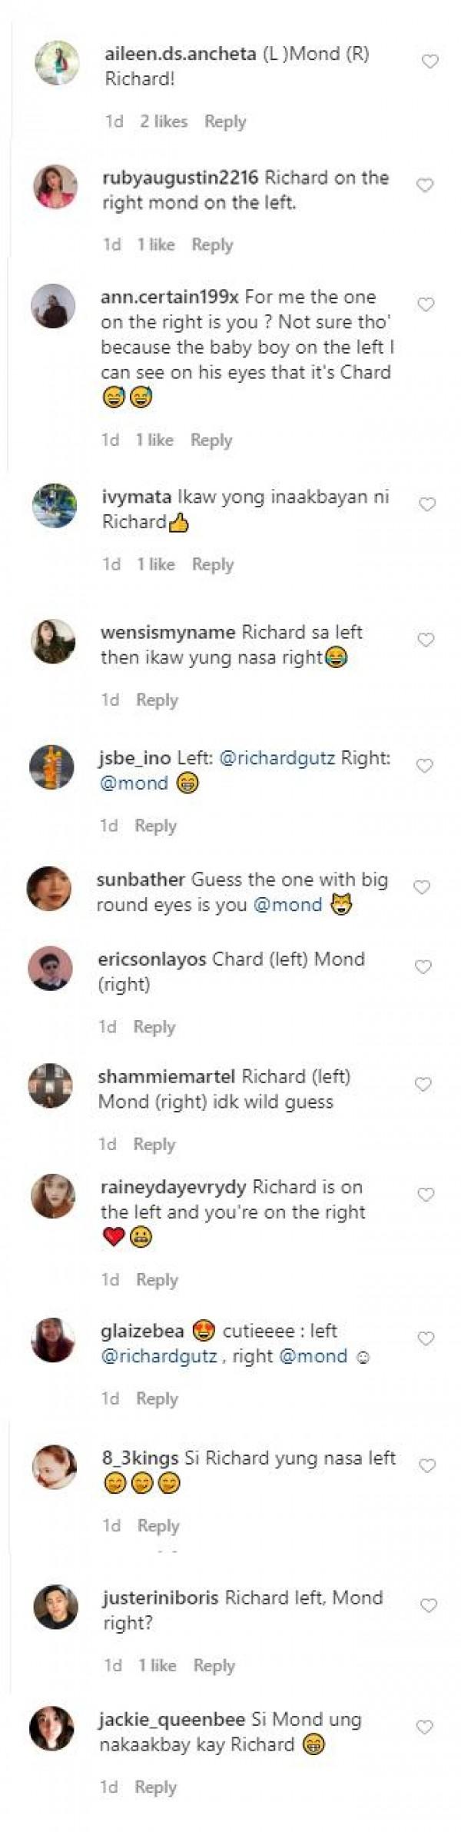
Task: Open aileen.ds.ancheta's profile picture
Action: (57, 62)
